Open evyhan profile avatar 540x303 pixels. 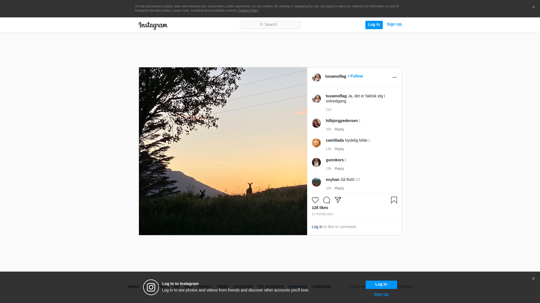point(316,182)
